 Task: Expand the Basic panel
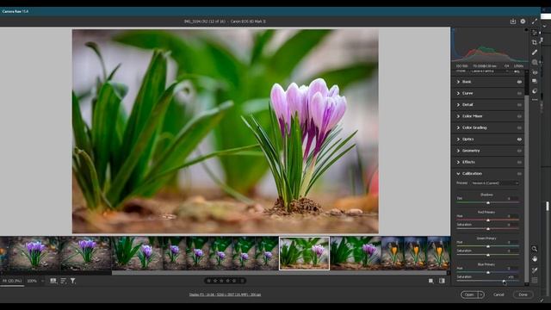[x=458, y=82]
